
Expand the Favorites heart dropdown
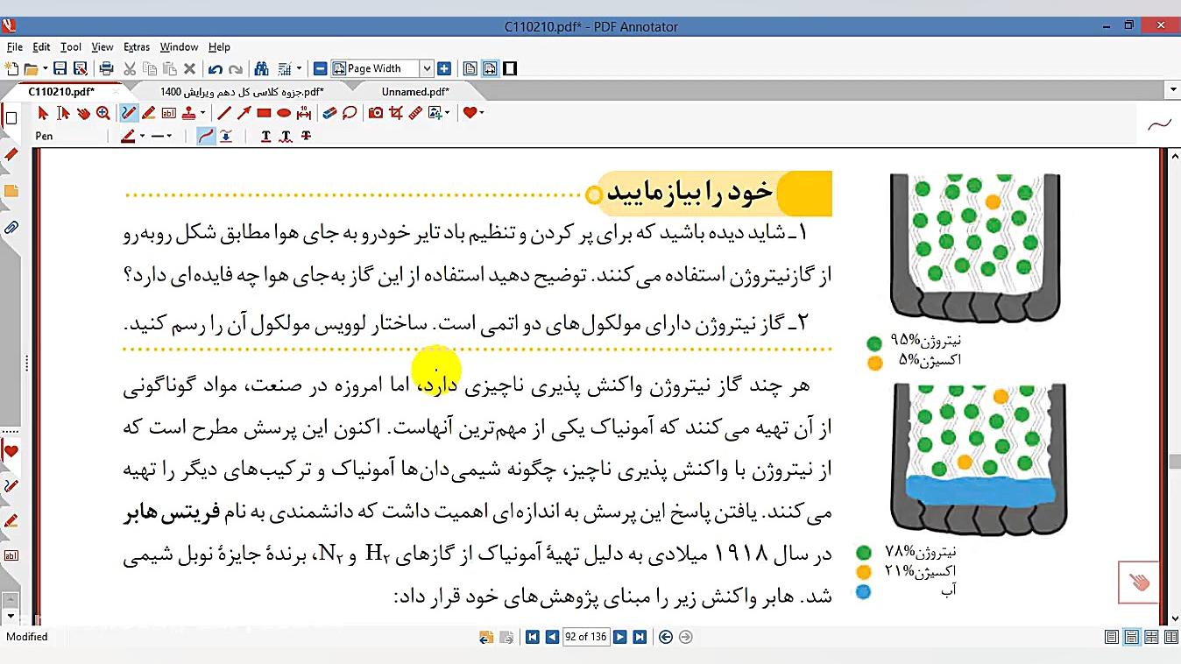coord(481,113)
